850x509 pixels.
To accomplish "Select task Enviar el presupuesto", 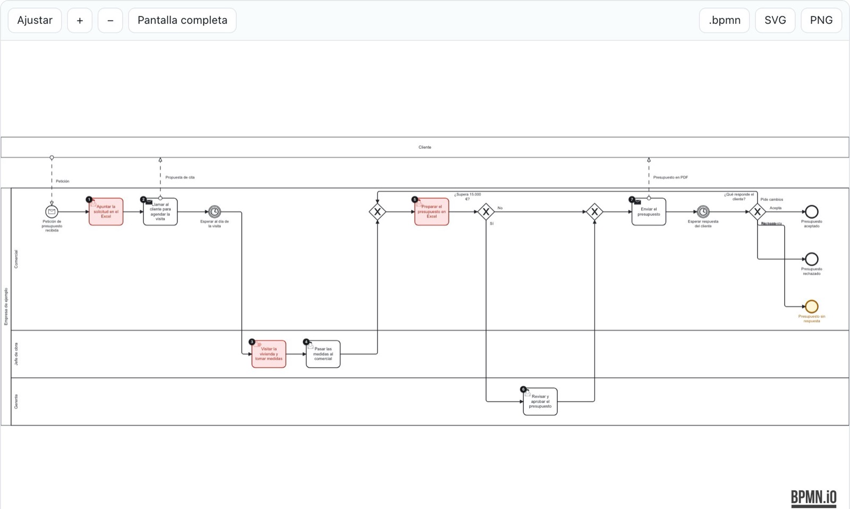I will point(649,212).
